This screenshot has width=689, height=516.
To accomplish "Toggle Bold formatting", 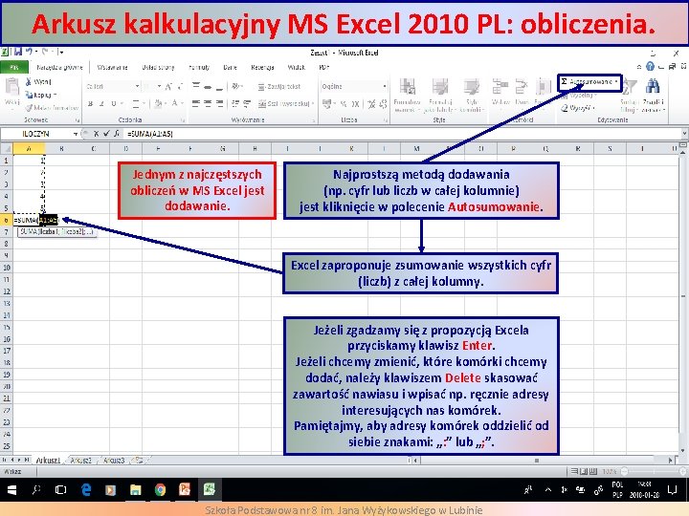I will click(x=91, y=103).
